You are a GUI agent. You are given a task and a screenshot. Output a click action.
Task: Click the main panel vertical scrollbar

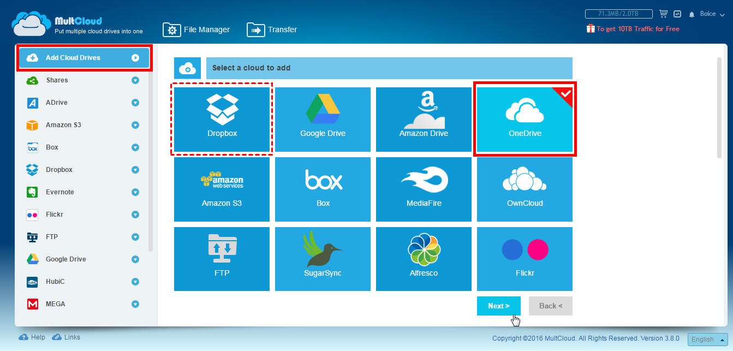(719, 108)
